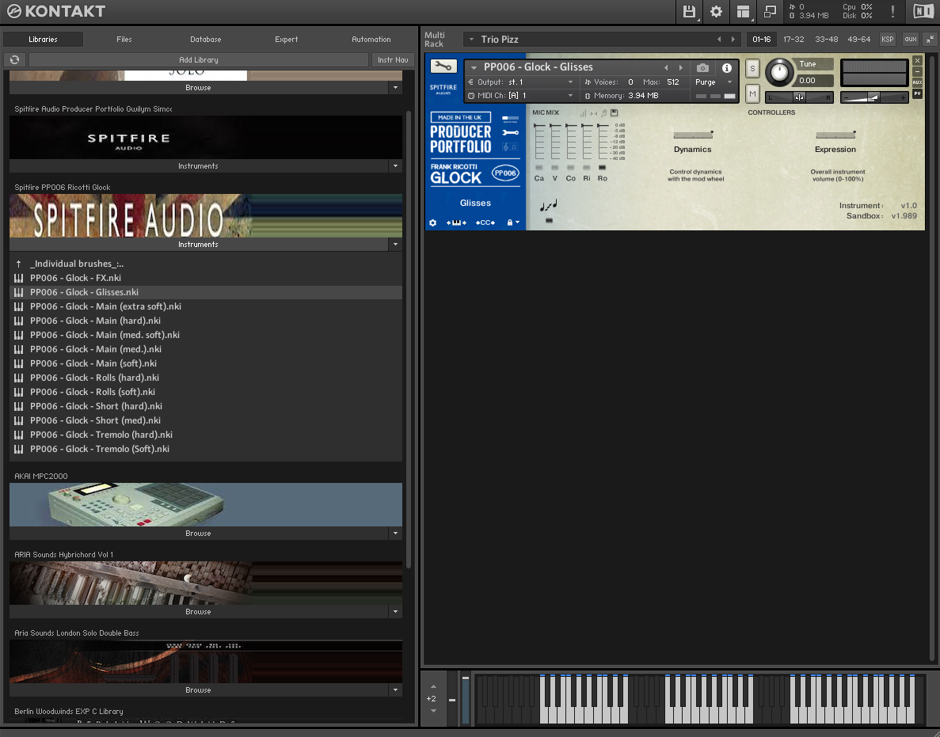The height and width of the screenshot is (737, 940).
Task: Toggle the KSP multi script editor
Action: [x=887, y=40]
